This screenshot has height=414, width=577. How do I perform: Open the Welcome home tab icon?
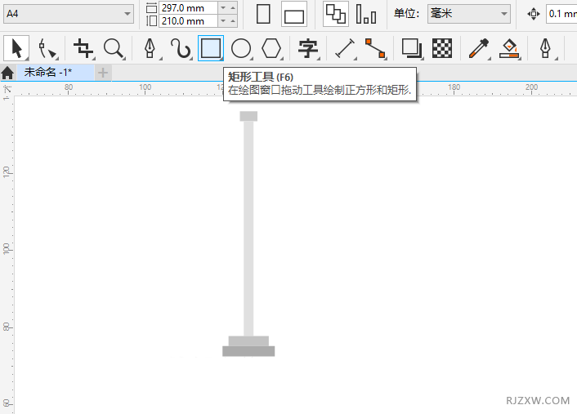(x=7, y=73)
